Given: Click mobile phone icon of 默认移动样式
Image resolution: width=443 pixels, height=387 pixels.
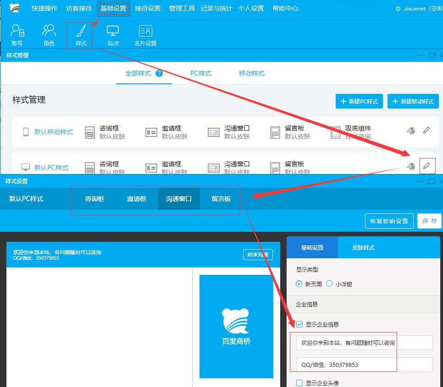Looking at the screenshot, I should 26,132.
